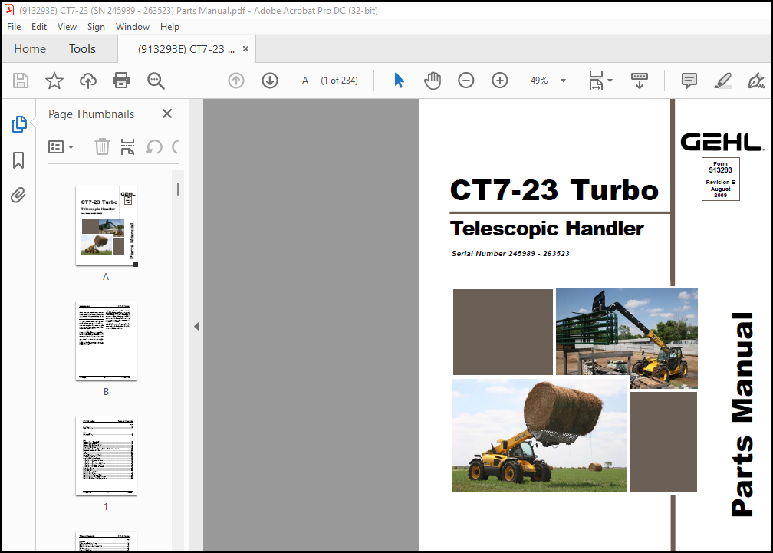Click the "(1 of 234)" page count
The height and width of the screenshot is (553, 773).
pos(339,81)
